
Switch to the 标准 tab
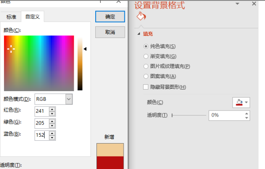(11, 17)
